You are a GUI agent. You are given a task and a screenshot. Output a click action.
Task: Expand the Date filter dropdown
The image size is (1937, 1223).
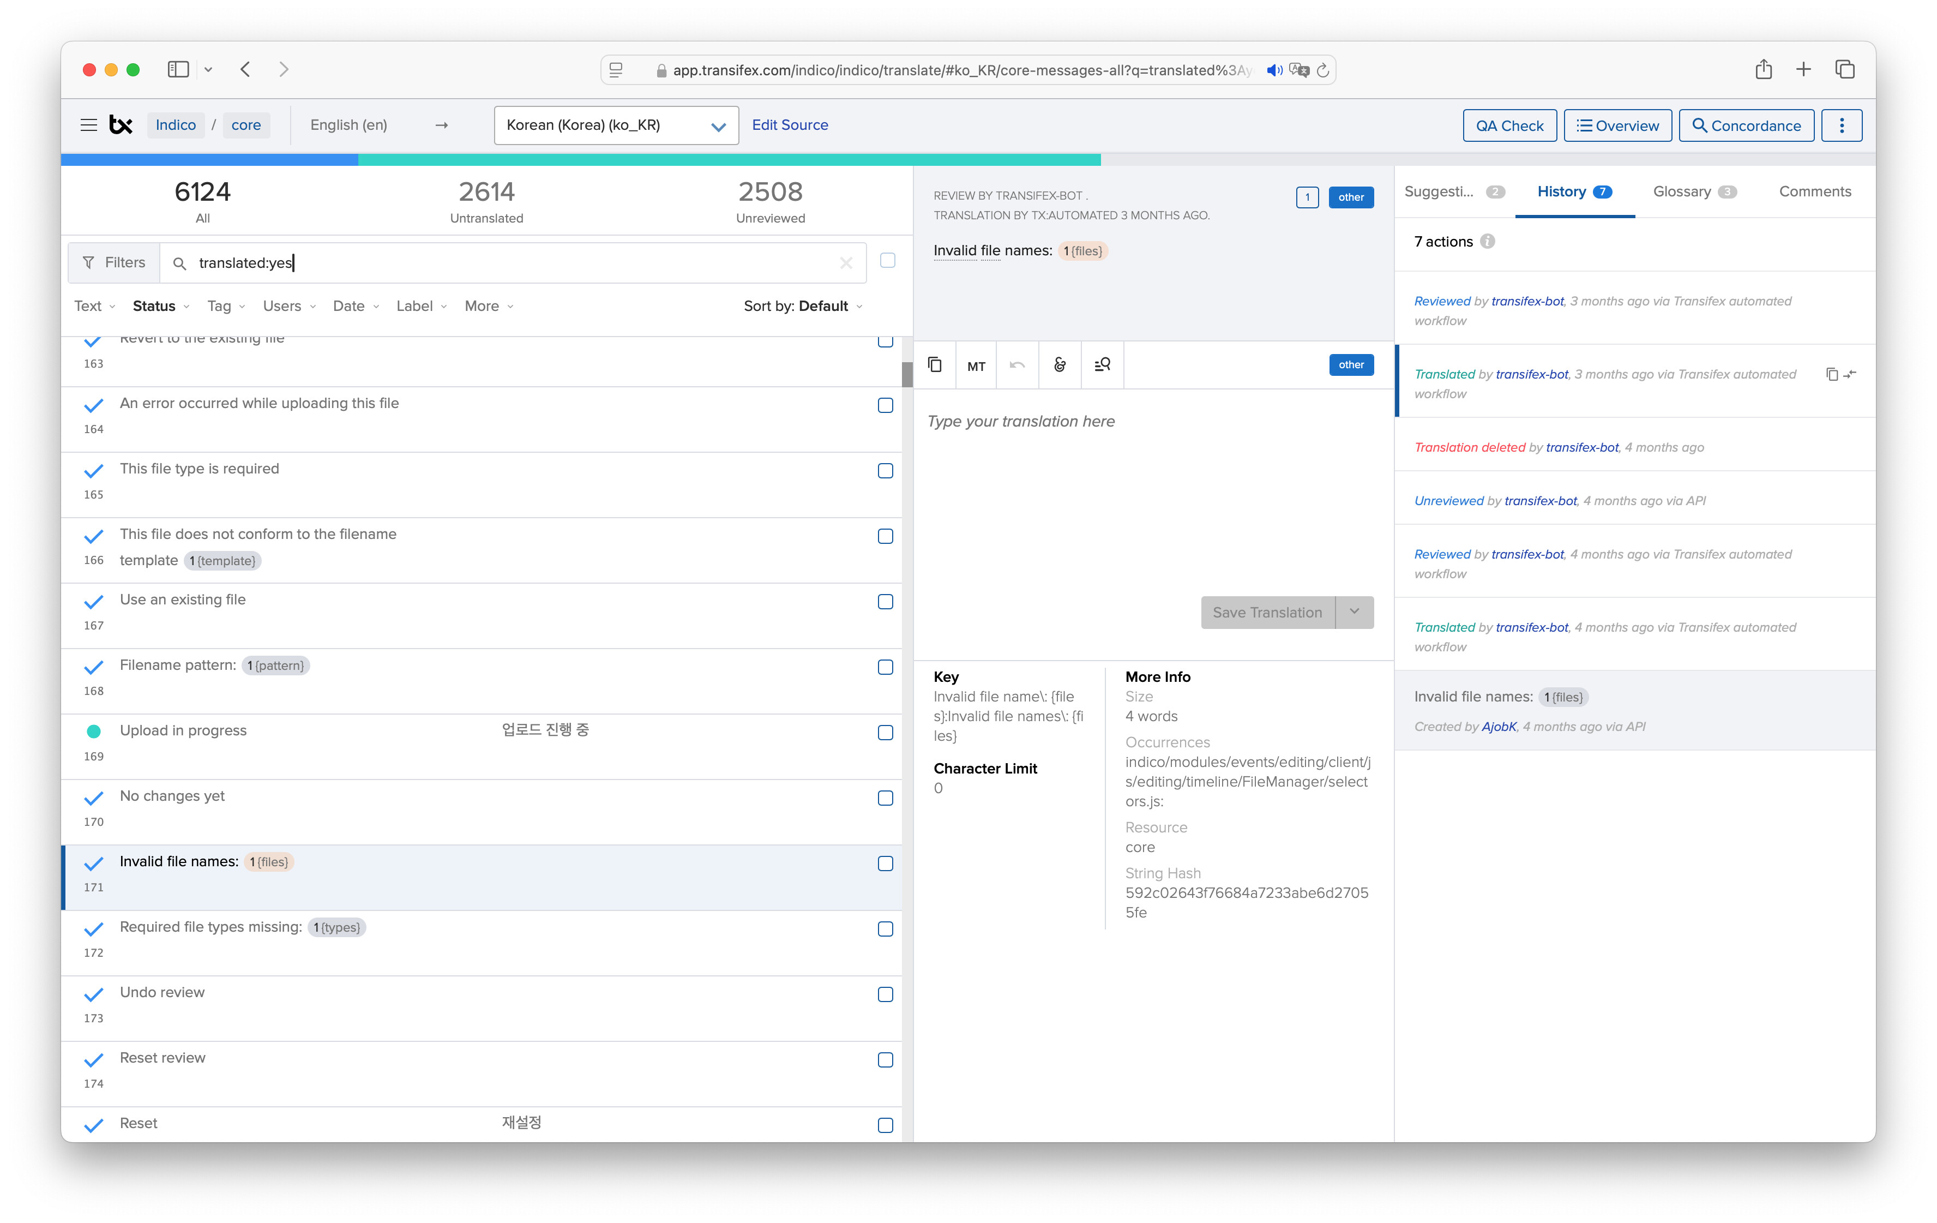pyautogui.click(x=356, y=305)
